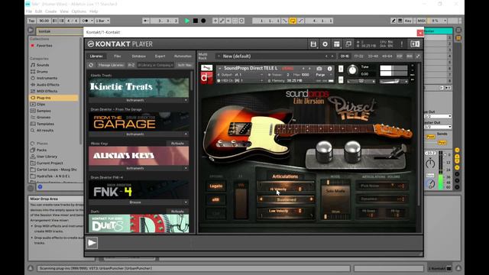Image resolution: width=489 pixels, height=275 pixels.
Task: Click the Ableton play button
Action: [187, 21]
